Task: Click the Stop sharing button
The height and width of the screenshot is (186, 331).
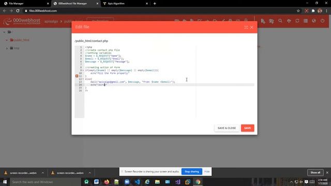Action: (192, 172)
